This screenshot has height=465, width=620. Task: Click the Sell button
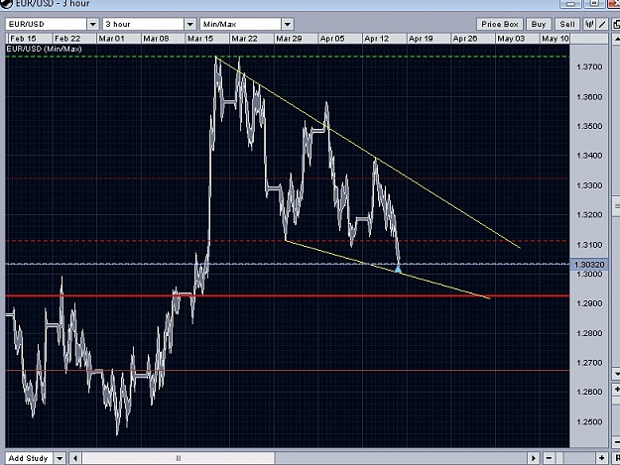pos(567,24)
